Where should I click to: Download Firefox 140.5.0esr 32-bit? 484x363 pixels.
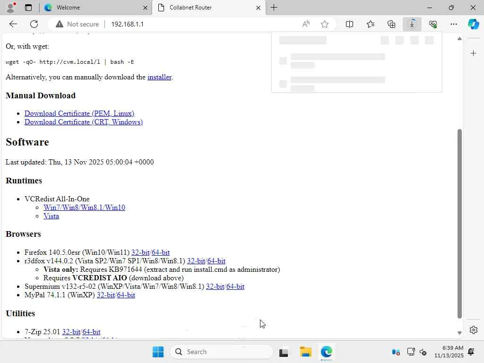pyautogui.click(x=140, y=252)
